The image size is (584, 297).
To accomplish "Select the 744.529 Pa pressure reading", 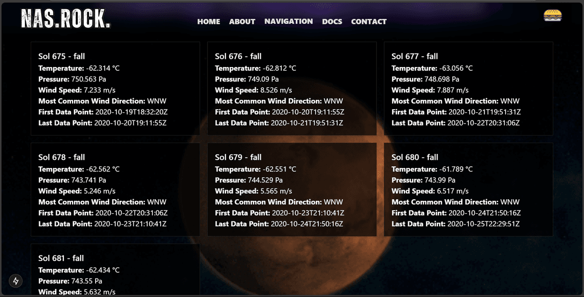I will pyautogui.click(x=265, y=180).
